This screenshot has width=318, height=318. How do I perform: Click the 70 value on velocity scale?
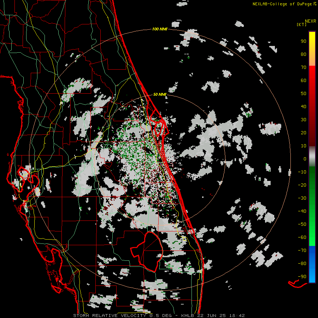[304, 67]
